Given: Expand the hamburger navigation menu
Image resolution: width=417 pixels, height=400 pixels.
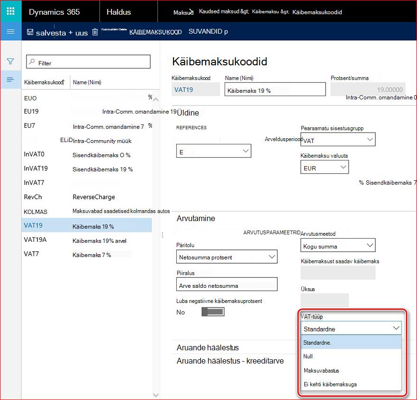Looking at the screenshot, I should (x=10, y=32).
